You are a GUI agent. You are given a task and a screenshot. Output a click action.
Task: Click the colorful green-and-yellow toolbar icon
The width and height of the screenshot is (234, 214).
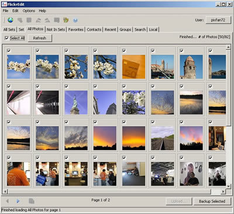pos(66,20)
